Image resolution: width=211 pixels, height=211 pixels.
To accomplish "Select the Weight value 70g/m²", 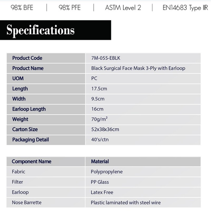I will click(x=99, y=119).
